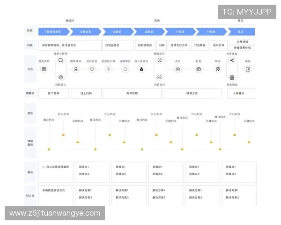Screen dimensions: 281x225
Task: Select the 打包商品 goal box
Action: [200, 45]
